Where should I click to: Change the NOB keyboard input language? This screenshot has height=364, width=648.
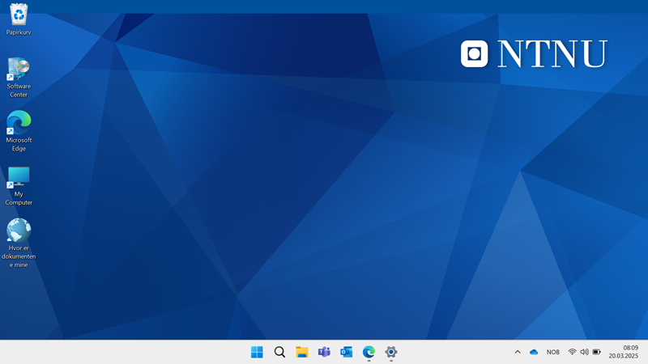(x=553, y=352)
